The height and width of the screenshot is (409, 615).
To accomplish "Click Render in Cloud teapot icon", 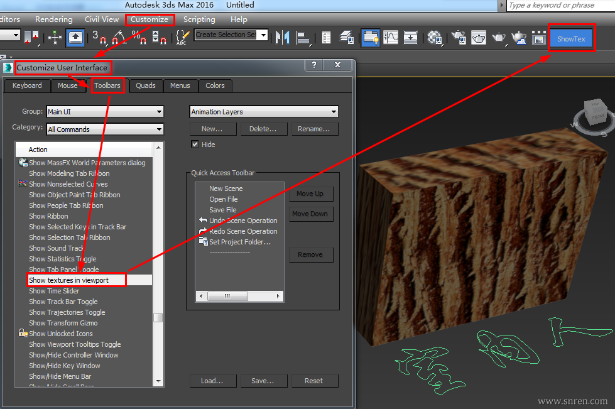I will click(x=519, y=38).
